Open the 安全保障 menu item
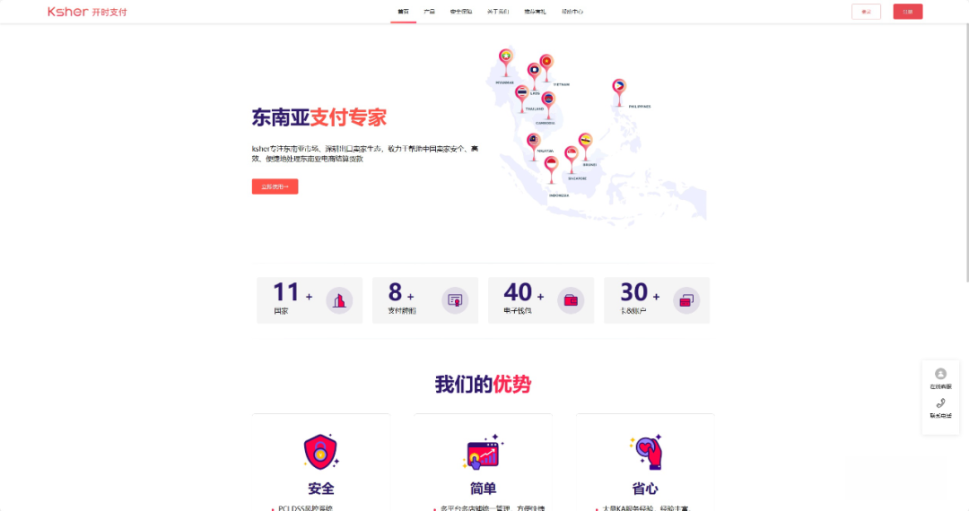969x511 pixels. pyautogui.click(x=461, y=12)
